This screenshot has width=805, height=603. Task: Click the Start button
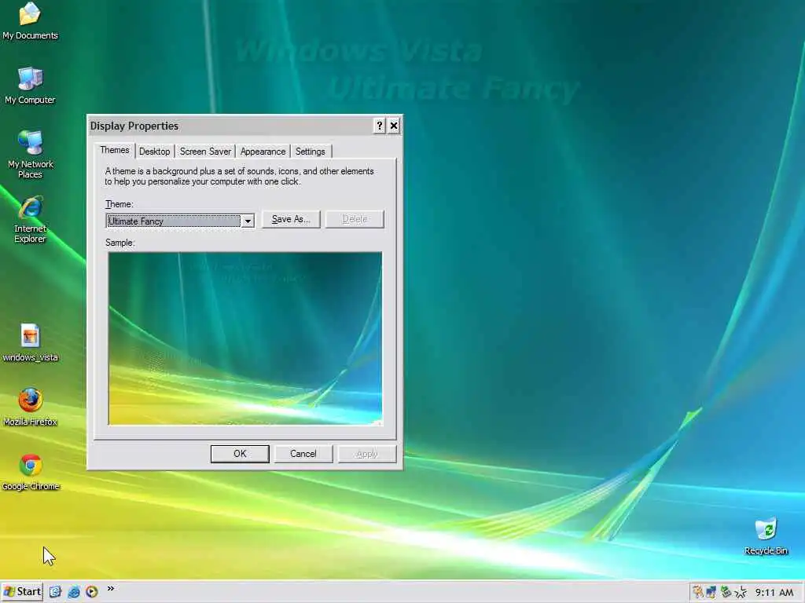point(22,592)
